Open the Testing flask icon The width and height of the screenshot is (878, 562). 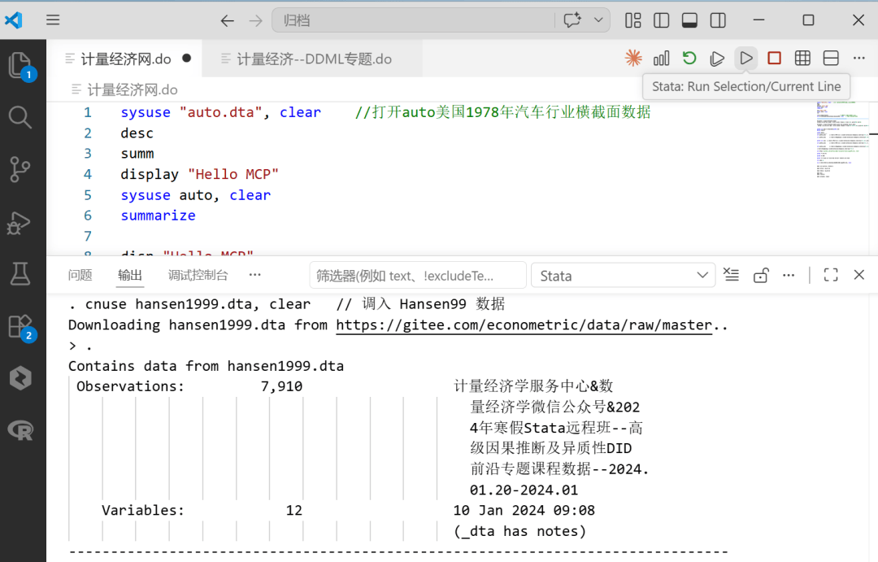[x=20, y=274]
